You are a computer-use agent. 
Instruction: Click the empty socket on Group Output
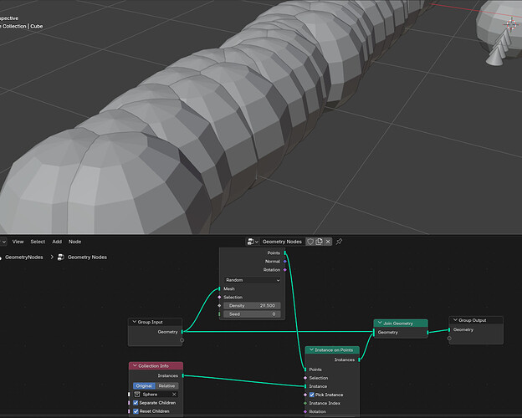click(449, 339)
